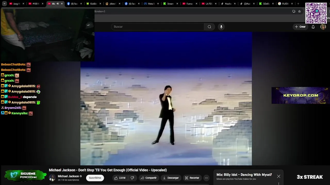Viewport: 330px width, 185px height.
Task: Close the Jung H tab
Action: tap(23, 4)
